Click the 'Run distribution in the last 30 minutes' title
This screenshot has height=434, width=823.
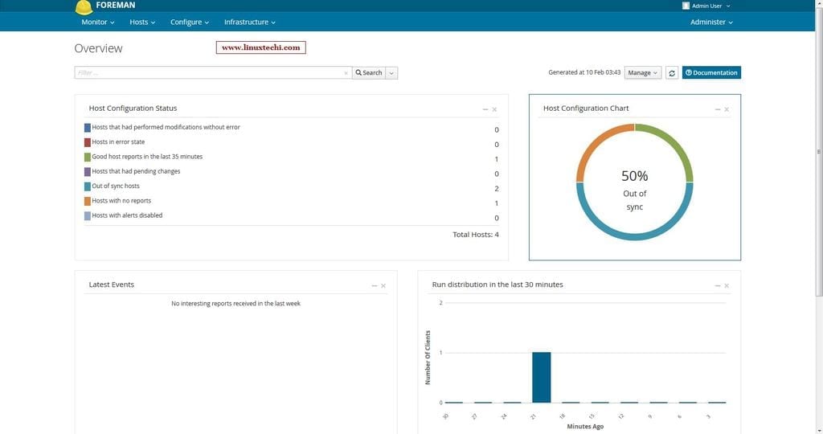(x=497, y=285)
